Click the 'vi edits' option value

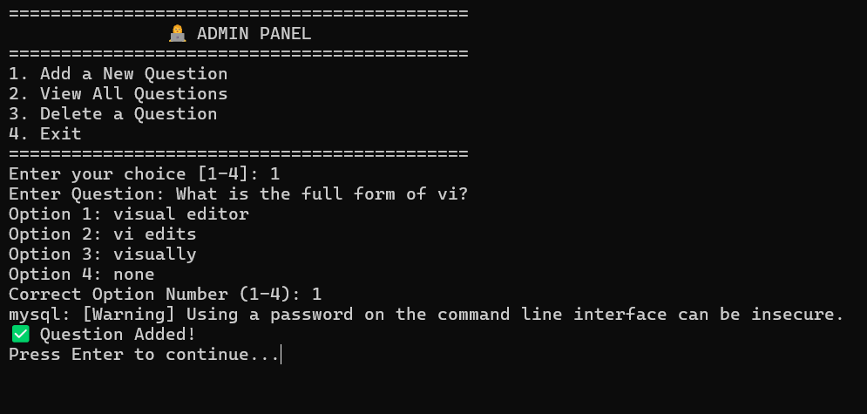pyautogui.click(x=155, y=234)
